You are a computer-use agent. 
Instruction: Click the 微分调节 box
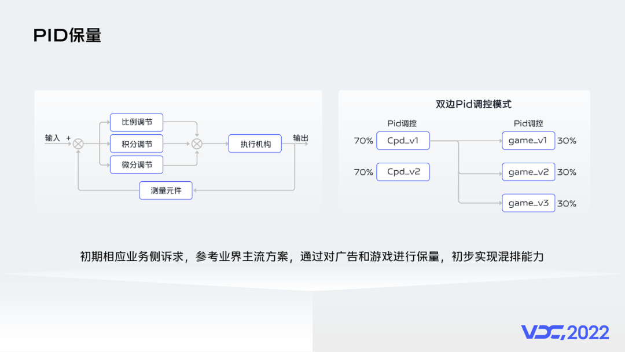[137, 165]
